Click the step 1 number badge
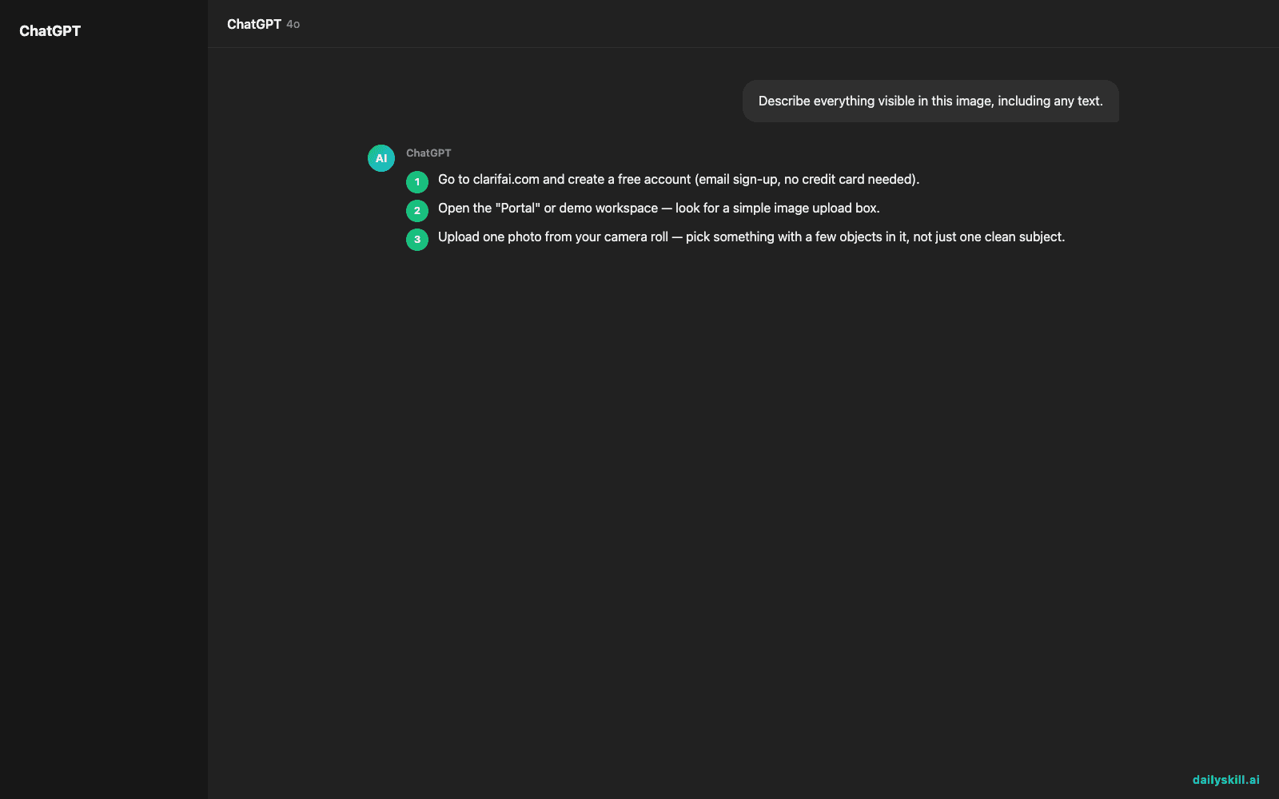Viewport: 1279px width, 799px height. point(417,182)
